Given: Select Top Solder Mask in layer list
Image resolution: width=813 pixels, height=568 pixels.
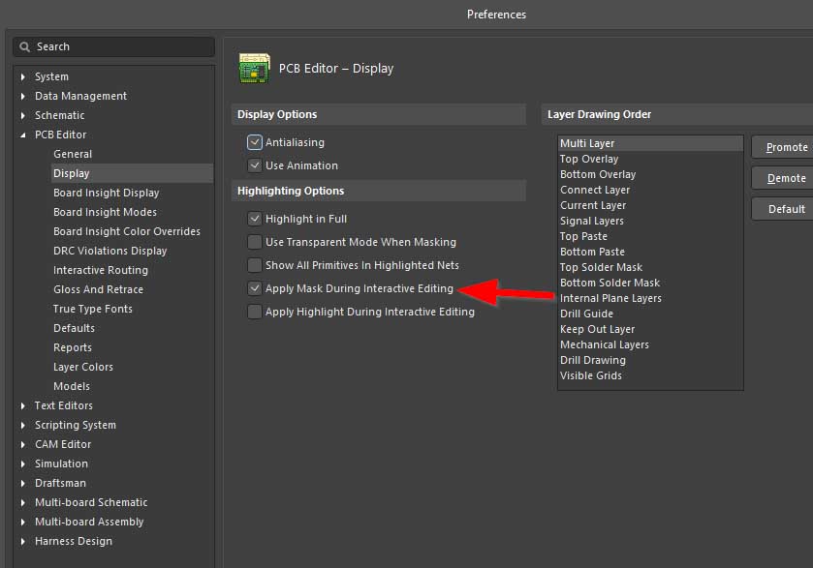Looking at the screenshot, I should (601, 267).
